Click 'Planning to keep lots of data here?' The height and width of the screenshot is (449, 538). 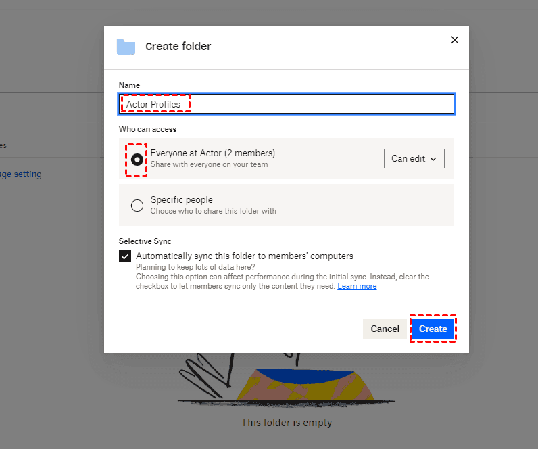(195, 267)
